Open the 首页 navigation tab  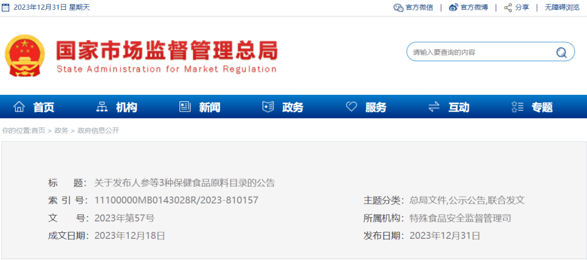coord(44,107)
